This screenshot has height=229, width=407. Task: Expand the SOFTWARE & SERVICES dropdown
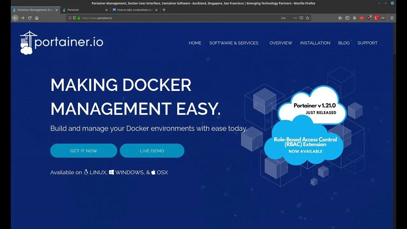point(234,43)
